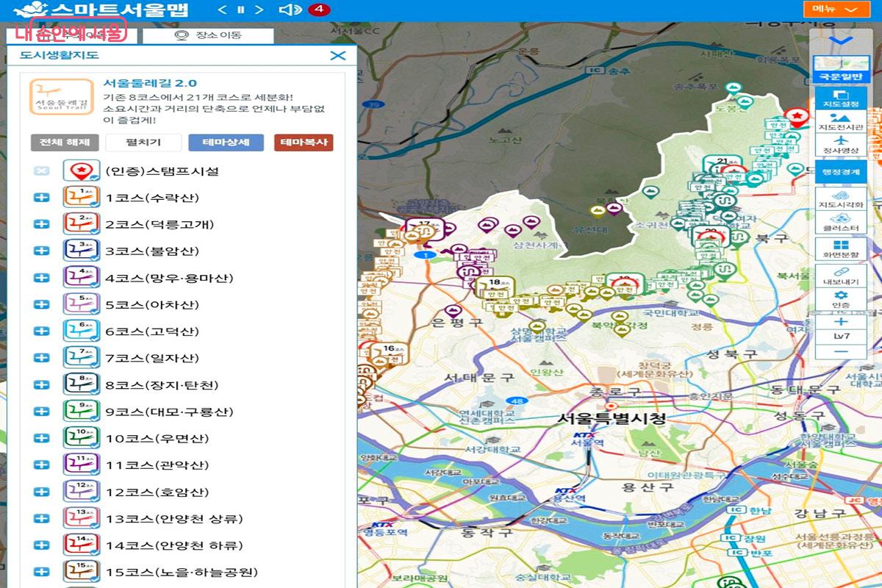Click the course 16 marker on map

(390, 354)
